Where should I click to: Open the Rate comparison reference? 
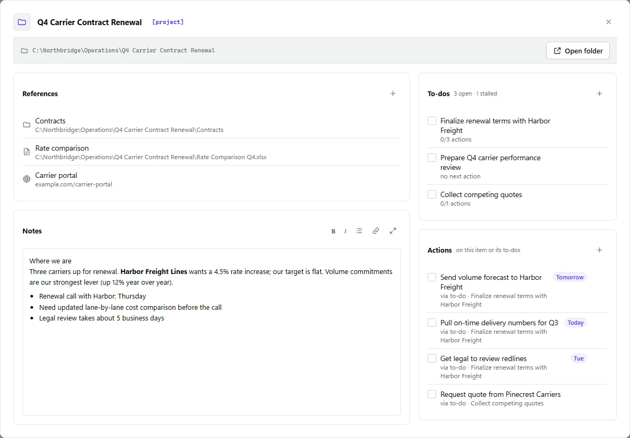(x=212, y=152)
